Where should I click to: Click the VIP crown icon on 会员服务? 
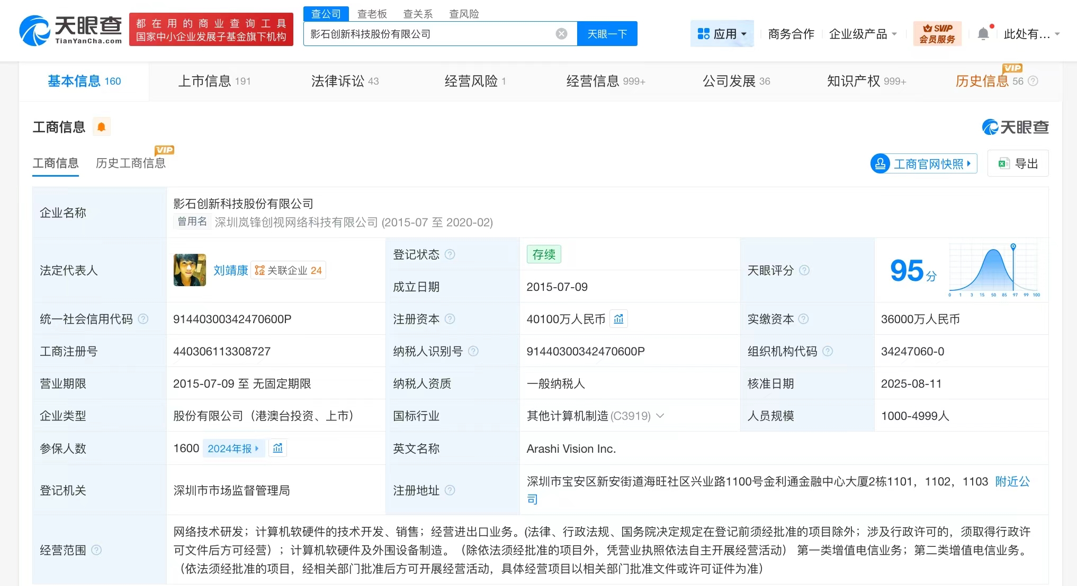click(x=927, y=29)
